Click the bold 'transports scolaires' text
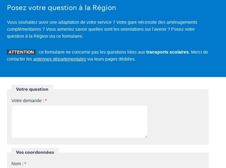The image size is (226, 168). pyautogui.click(x=167, y=52)
